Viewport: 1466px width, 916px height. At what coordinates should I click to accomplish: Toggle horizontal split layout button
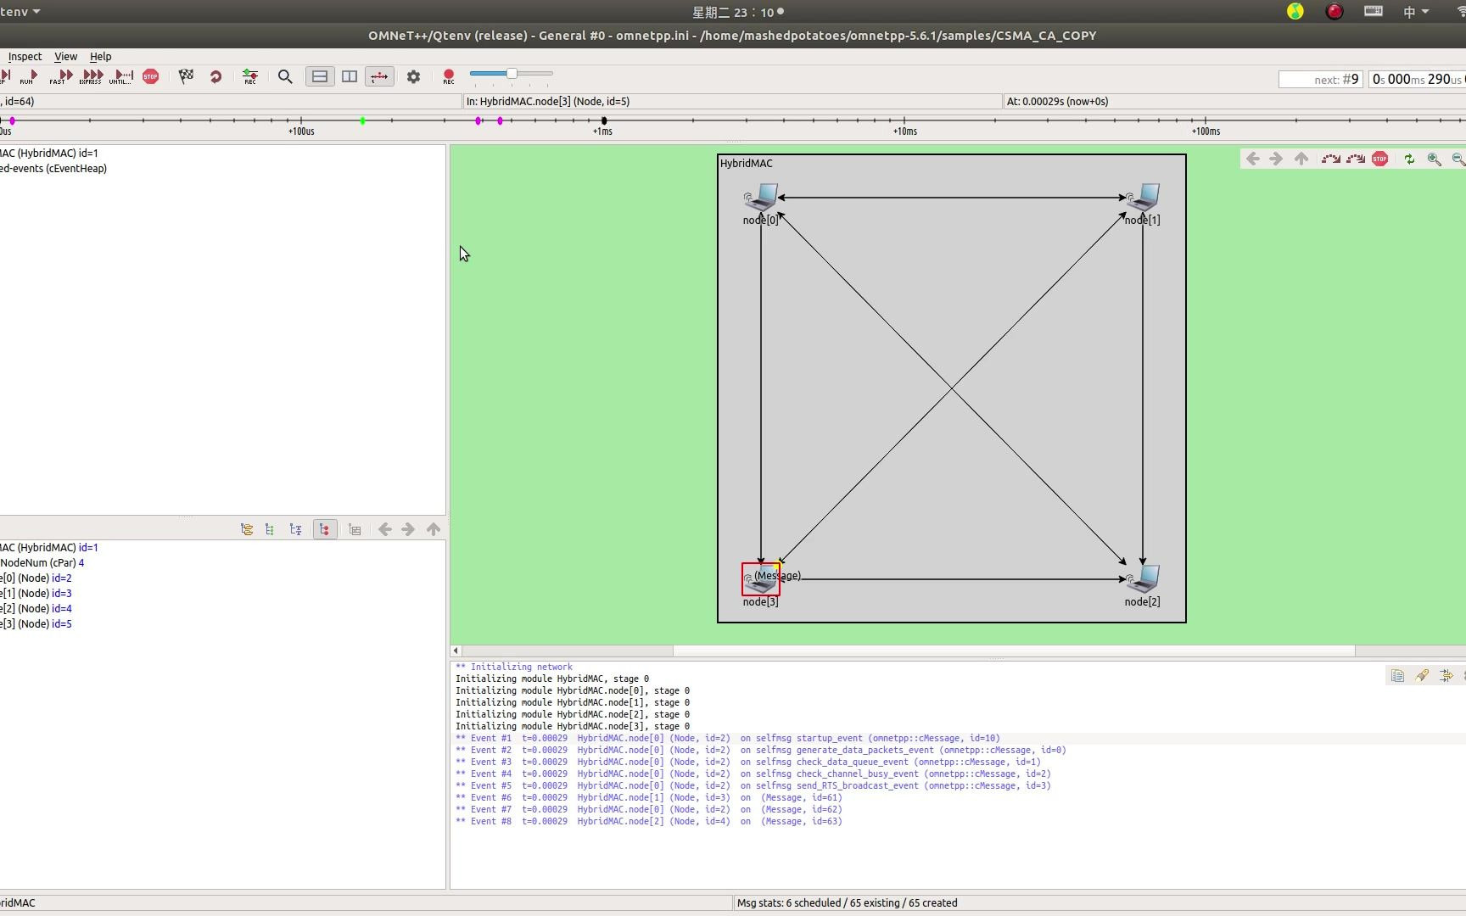320,76
